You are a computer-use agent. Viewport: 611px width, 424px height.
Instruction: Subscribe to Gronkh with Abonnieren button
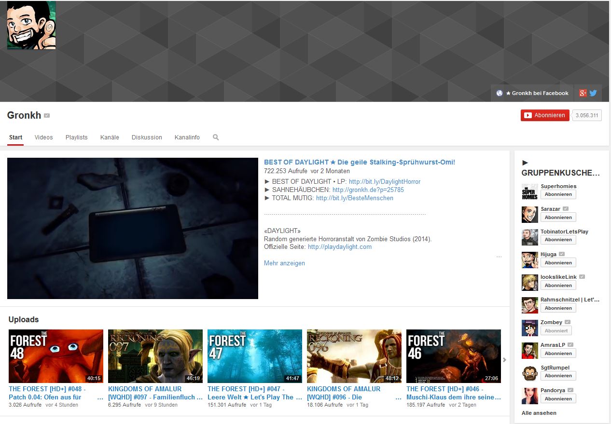click(545, 115)
